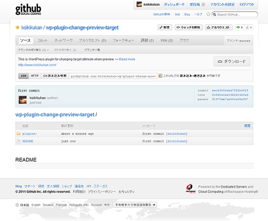The height and width of the screenshot is (221, 268).
Task: Click the koikikukan owner link in repo title
Action: [x=32, y=28]
